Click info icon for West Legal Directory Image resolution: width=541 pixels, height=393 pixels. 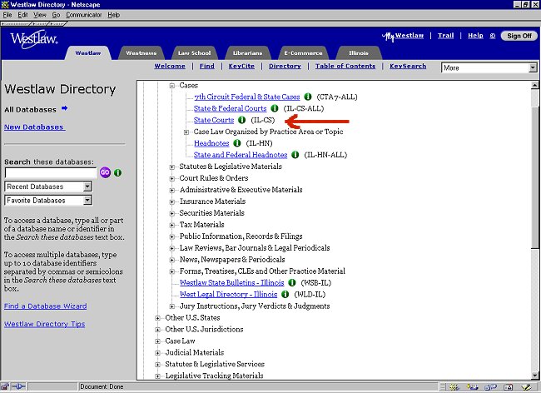(x=285, y=294)
